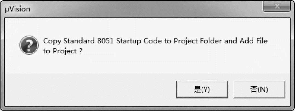Click the gray footer area beside 是(Y)
This screenshot has width=295, height=111.
pos(90,90)
